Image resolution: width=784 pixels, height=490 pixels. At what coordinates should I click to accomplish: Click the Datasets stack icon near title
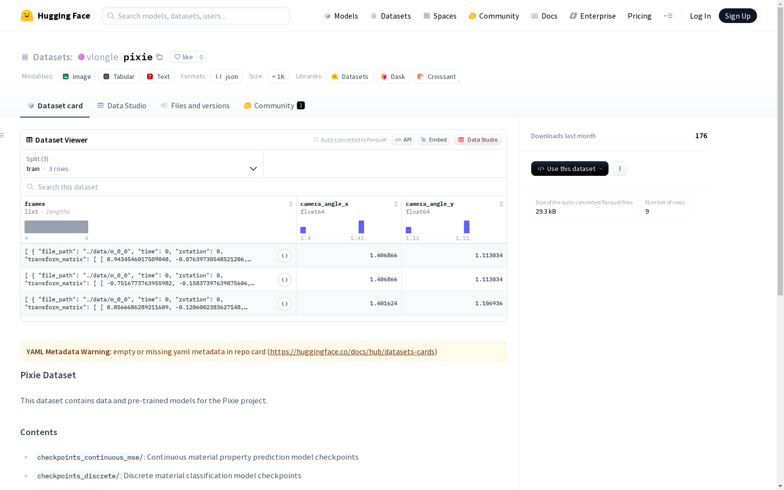25,57
